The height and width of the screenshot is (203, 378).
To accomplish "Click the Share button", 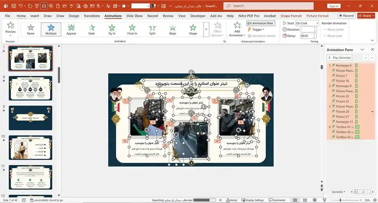I will pos(366,16).
